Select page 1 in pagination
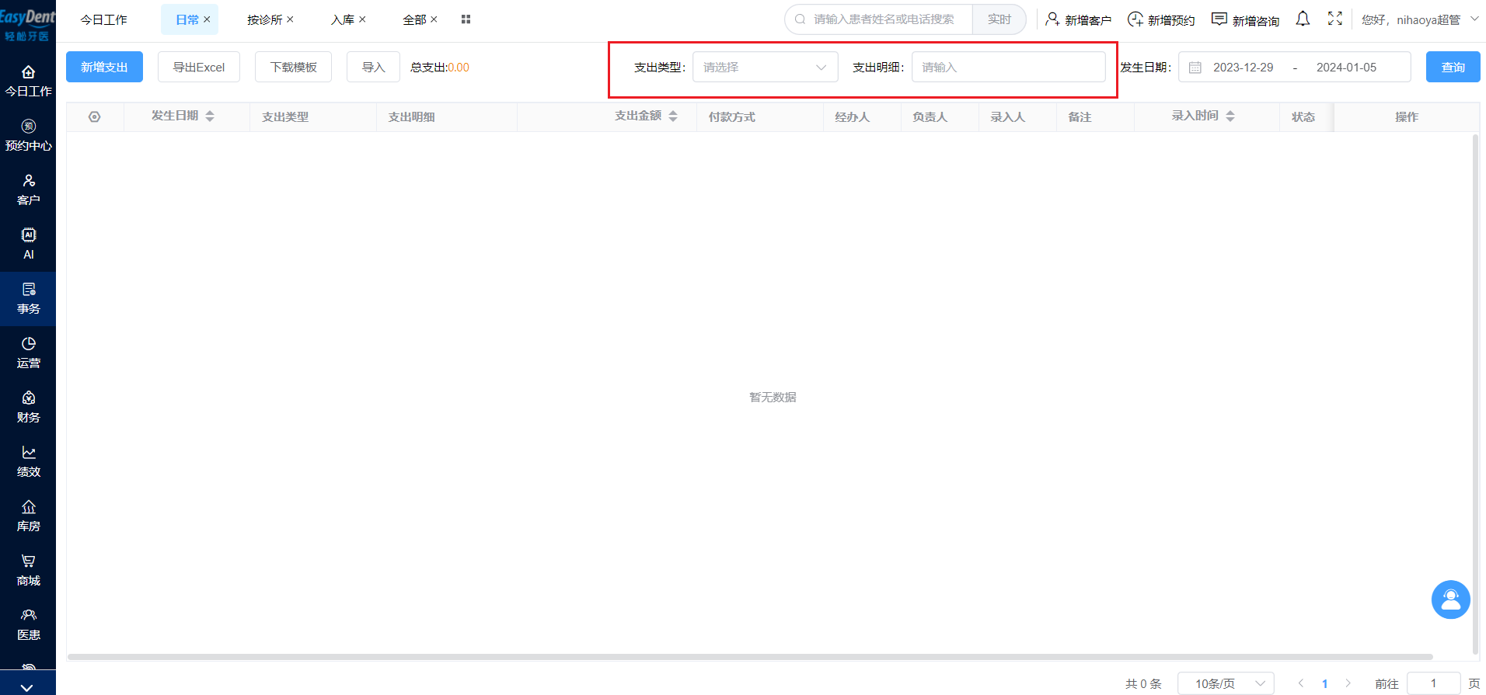 pos(1324,683)
